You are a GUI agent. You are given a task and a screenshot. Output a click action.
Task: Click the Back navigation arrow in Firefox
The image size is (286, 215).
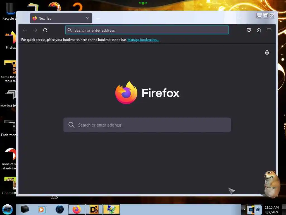click(x=25, y=30)
